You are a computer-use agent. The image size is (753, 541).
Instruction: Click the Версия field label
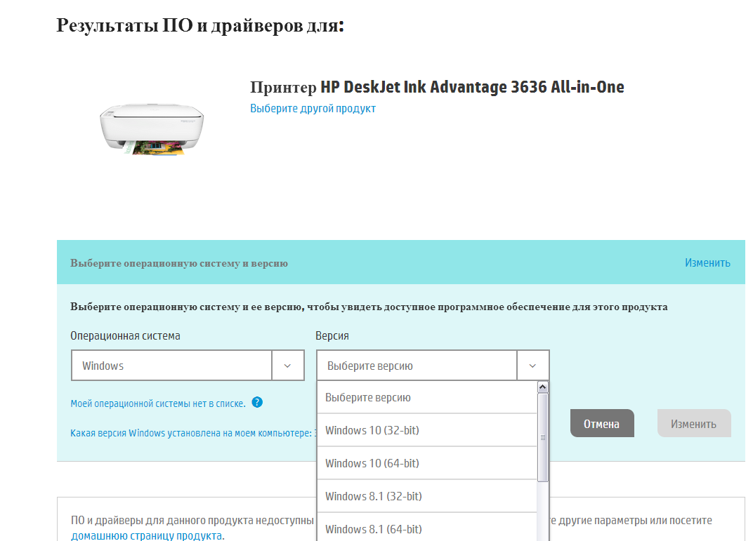(332, 335)
